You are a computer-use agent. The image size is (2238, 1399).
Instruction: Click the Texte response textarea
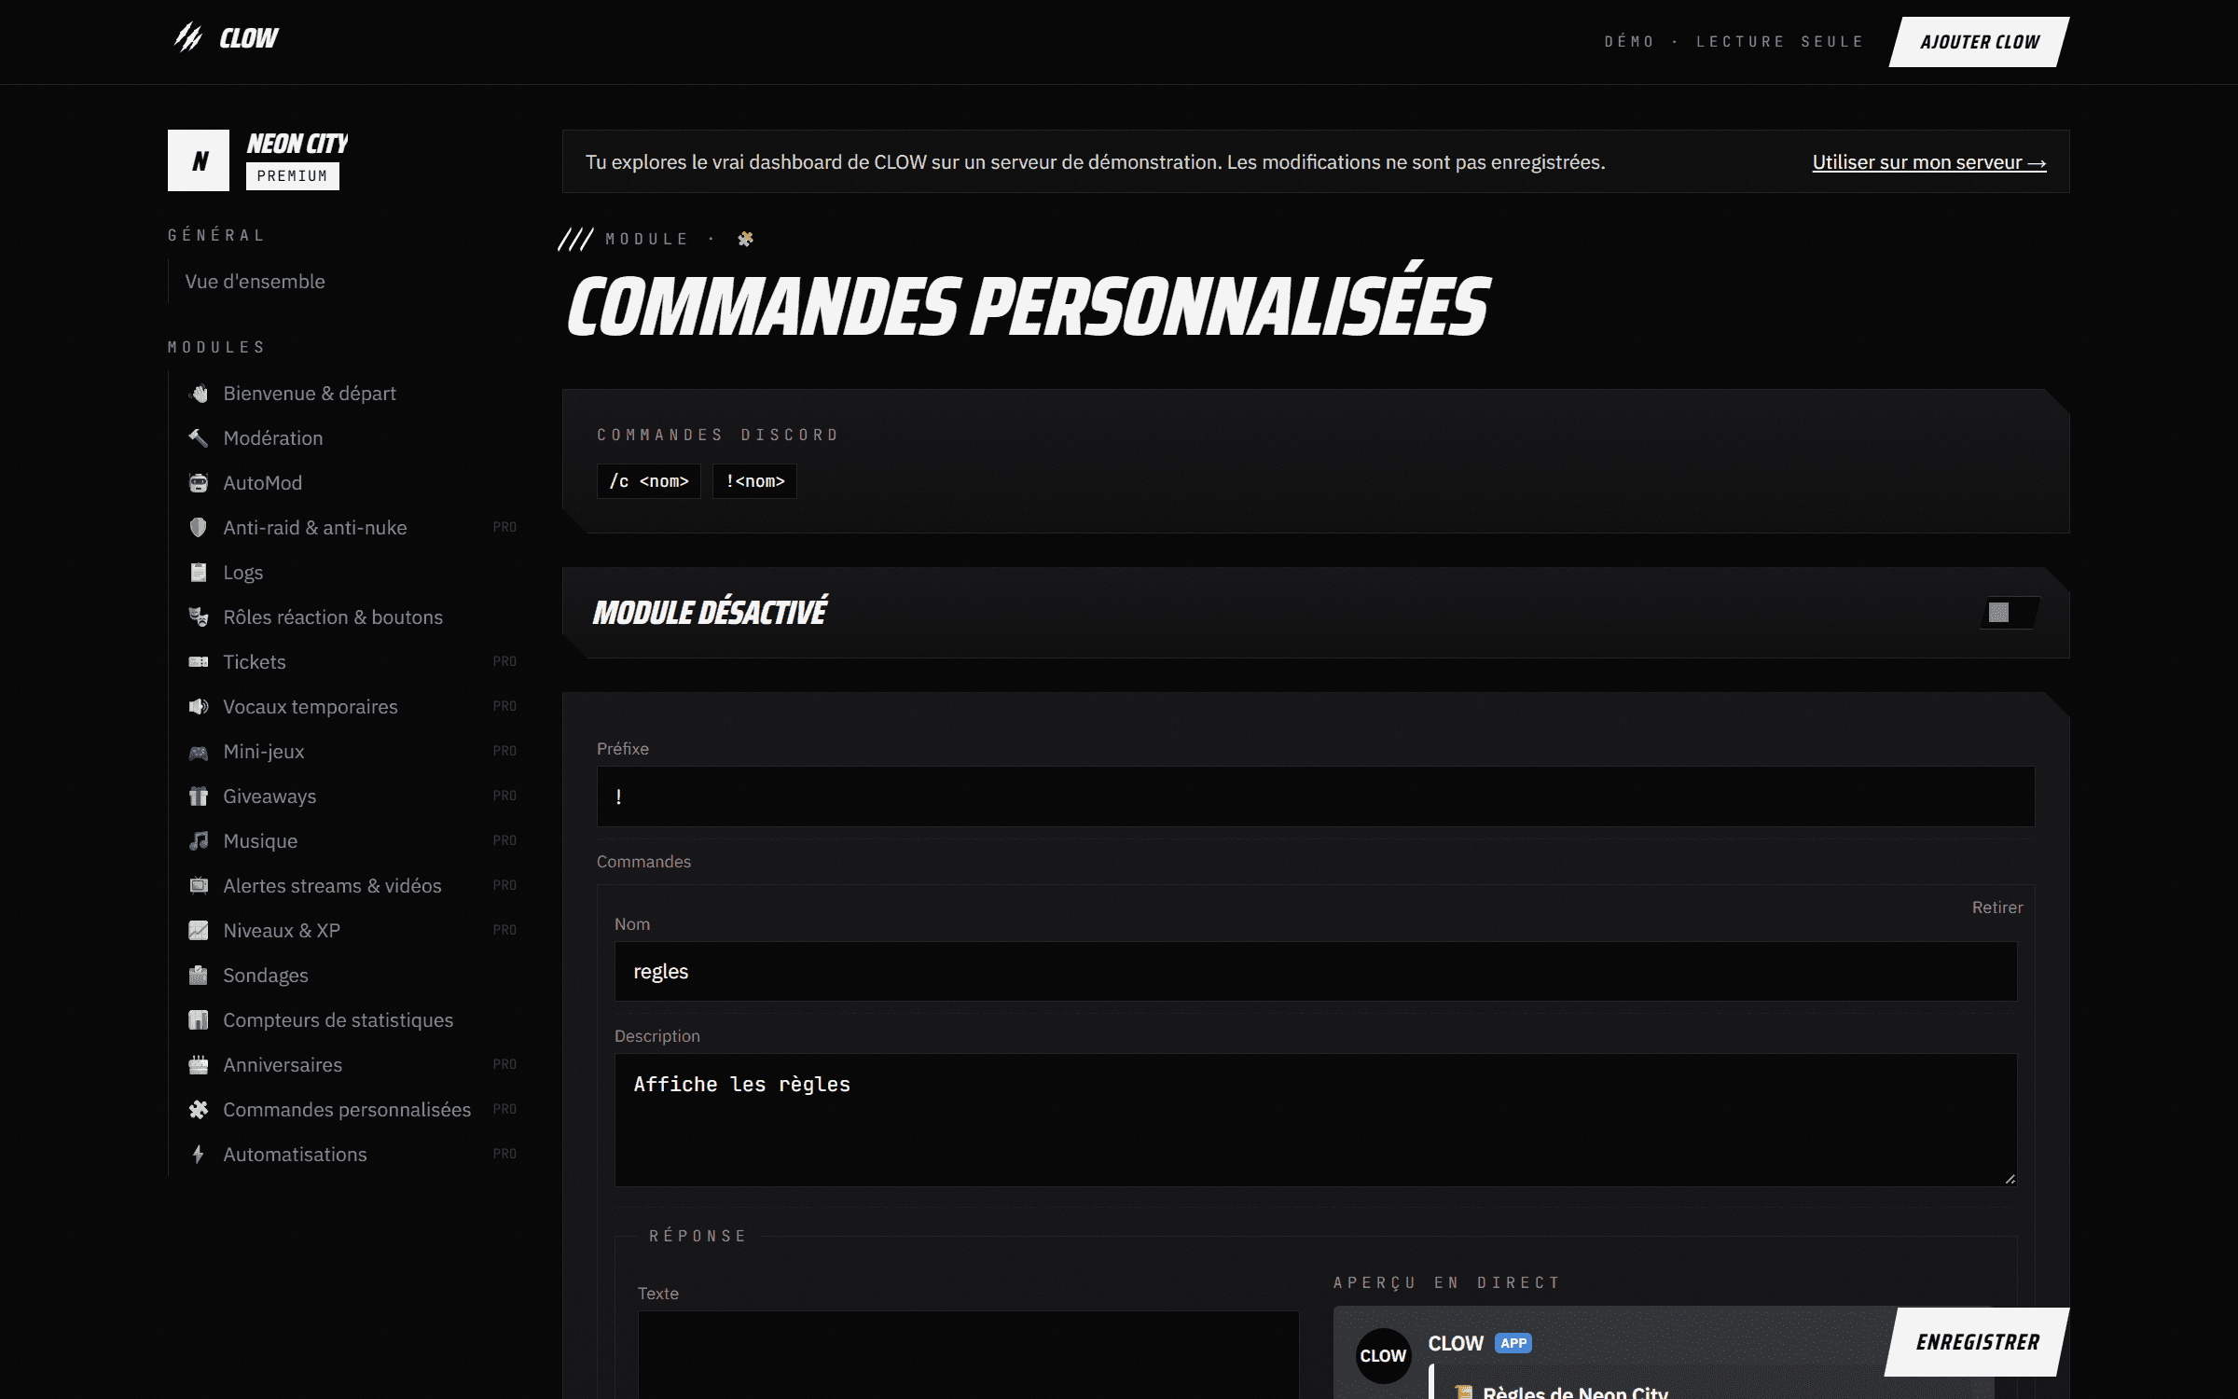coord(968,1354)
